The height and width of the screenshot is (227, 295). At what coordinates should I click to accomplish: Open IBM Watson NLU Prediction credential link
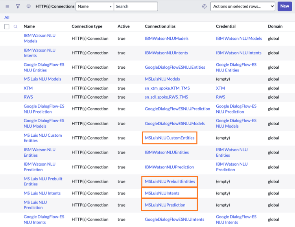[x=232, y=167]
